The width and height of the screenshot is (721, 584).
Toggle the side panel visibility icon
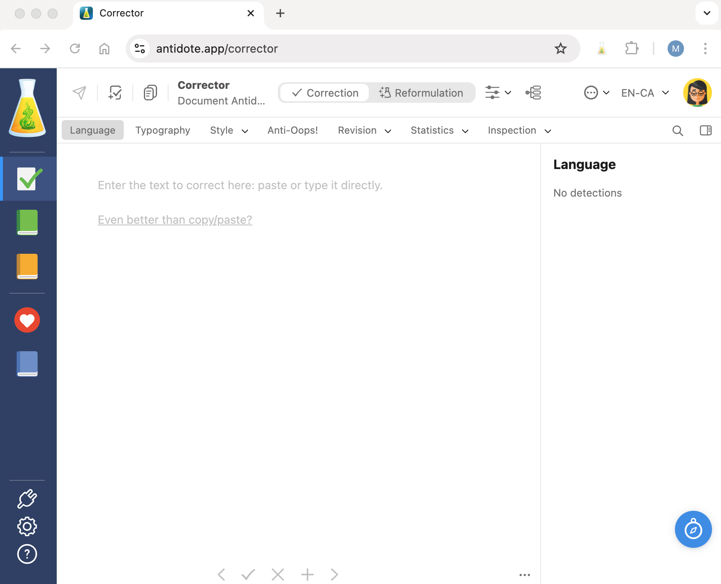[705, 130]
